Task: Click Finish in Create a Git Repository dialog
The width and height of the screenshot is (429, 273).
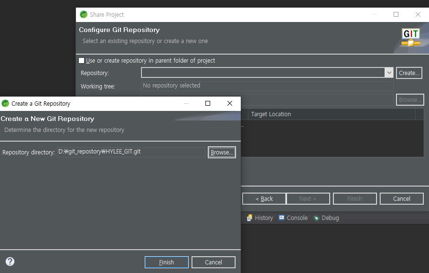Action: (166, 262)
